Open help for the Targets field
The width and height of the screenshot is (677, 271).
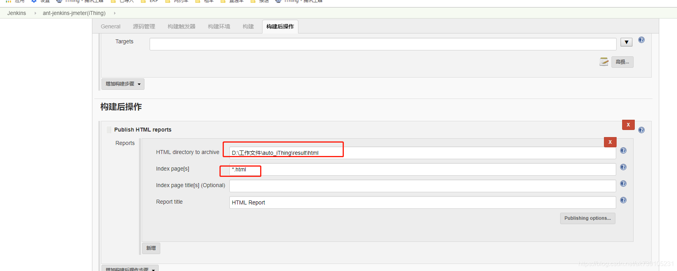[641, 40]
